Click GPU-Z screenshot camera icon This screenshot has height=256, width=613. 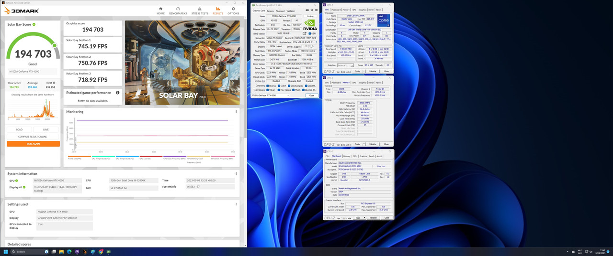307,10
